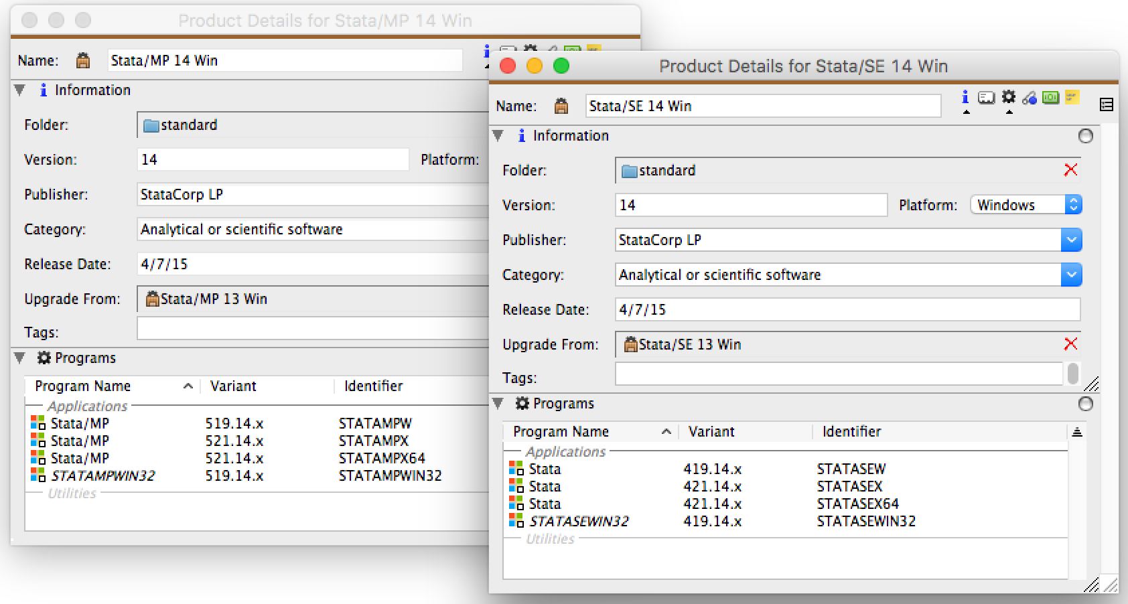Toggle the circle button on Stata/SE Programs section
The image size is (1128, 604).
tap(1086, 404)
